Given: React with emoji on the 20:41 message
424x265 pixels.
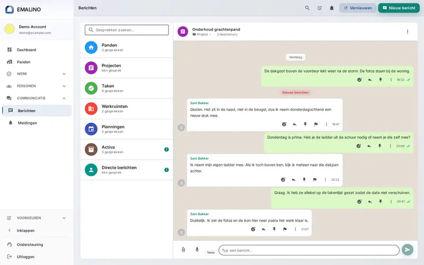Looking at the screenshot, I should [359, 202].
